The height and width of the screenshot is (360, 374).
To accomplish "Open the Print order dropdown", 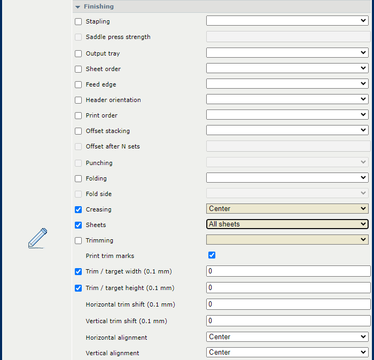I will 287,115.
